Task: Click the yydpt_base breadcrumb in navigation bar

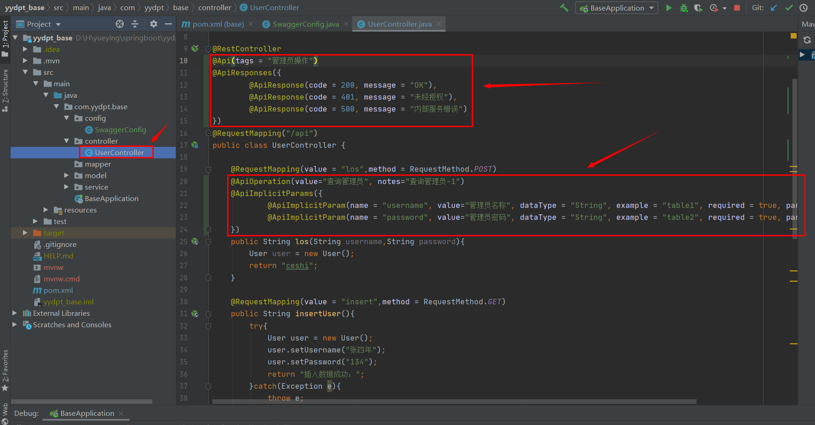Action: (24, 7)
